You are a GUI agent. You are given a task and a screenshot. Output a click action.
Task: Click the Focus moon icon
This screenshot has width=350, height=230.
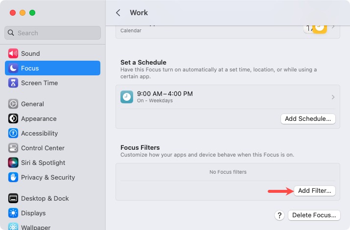tap(13, 68)
